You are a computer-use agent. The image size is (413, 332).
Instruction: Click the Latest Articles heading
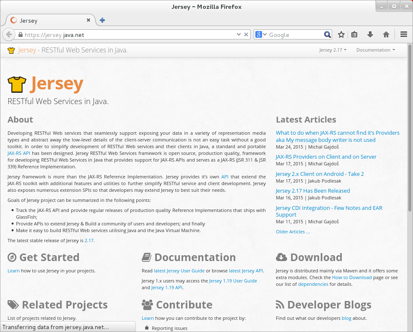(306, 120)
